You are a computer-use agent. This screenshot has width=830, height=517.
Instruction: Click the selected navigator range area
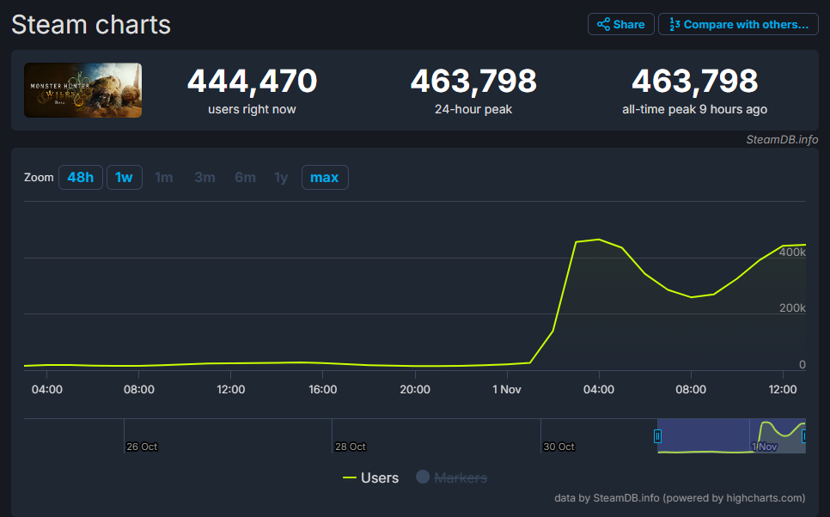pyautogui.click(x=731, y=436)
